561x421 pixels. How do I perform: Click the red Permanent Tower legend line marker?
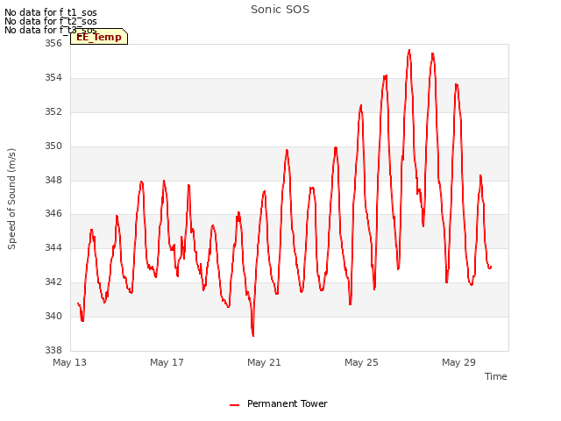click(x=234, y=405)
